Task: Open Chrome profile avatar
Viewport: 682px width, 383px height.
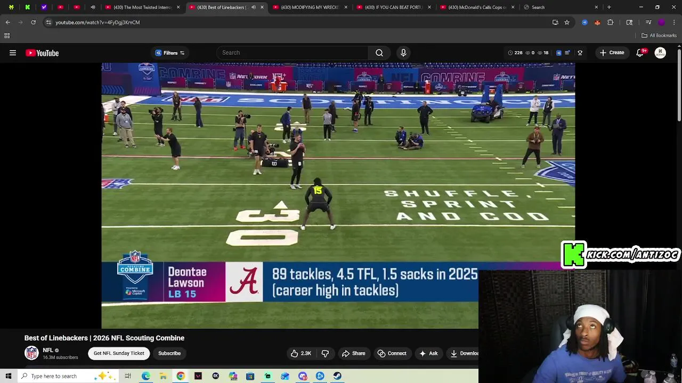Action: coord(662,22)
